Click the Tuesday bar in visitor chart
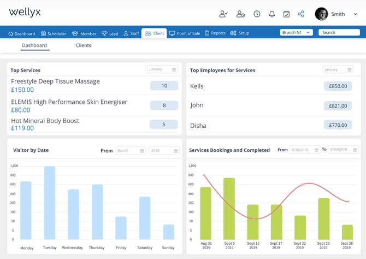Image resolution: width=366 pixels, height=259 pixels. coord(50,203)
